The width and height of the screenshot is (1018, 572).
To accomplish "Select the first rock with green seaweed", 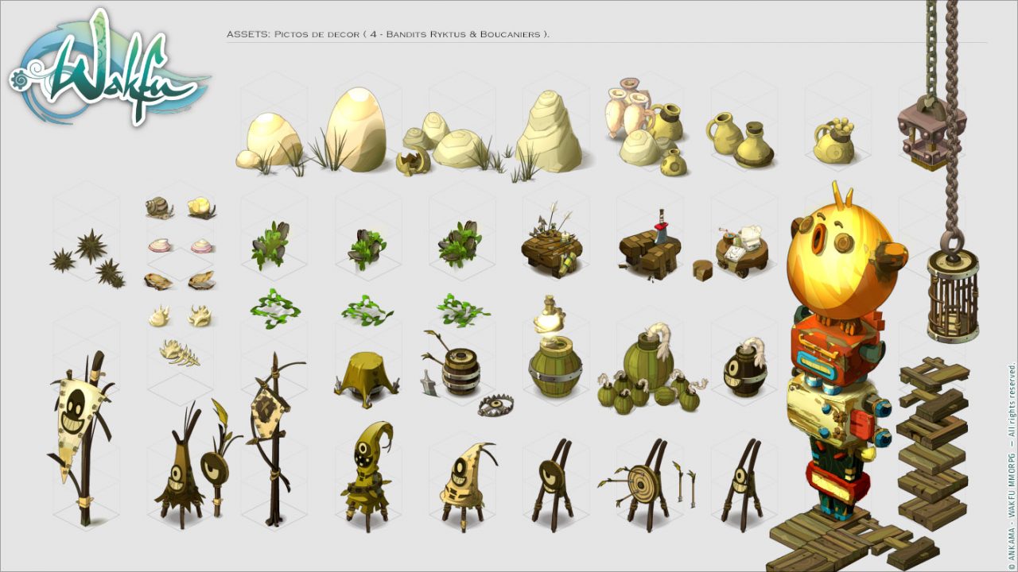I will tap(271, 245).
